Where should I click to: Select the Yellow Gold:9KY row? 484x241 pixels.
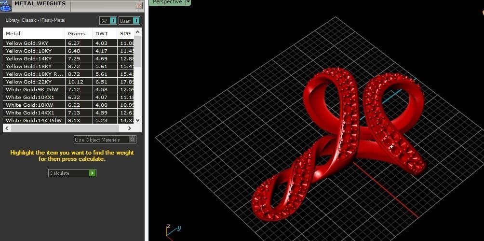pyautogui.click(x=68, y=43)
